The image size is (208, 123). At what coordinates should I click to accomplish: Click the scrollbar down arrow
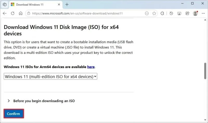point(205,120)
